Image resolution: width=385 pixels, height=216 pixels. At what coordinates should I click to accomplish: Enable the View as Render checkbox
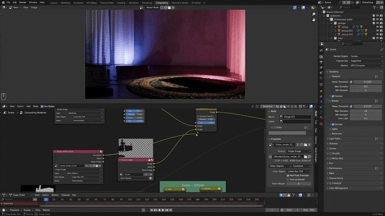coord(288,179)
